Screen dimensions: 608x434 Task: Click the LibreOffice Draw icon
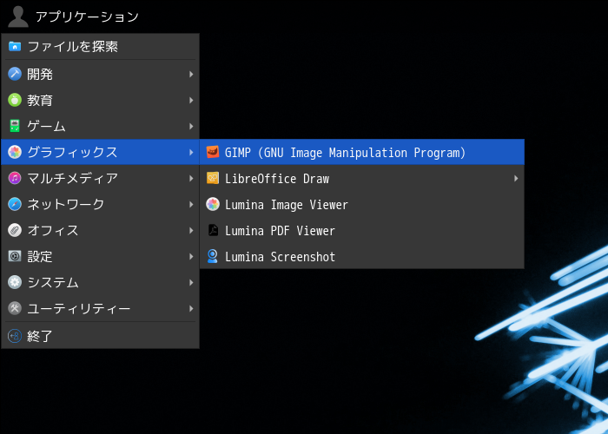213,178
